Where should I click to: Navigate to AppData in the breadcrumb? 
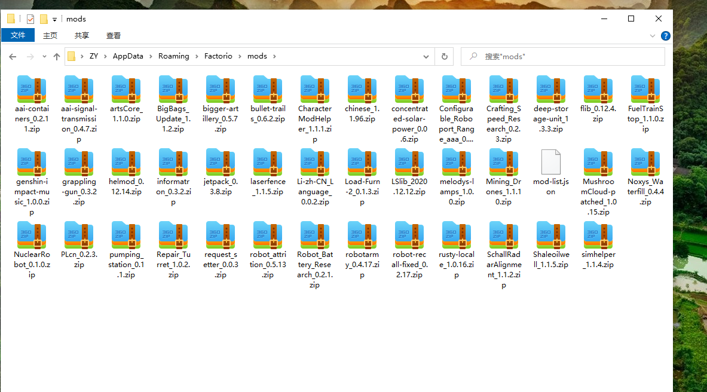(128, 56)
